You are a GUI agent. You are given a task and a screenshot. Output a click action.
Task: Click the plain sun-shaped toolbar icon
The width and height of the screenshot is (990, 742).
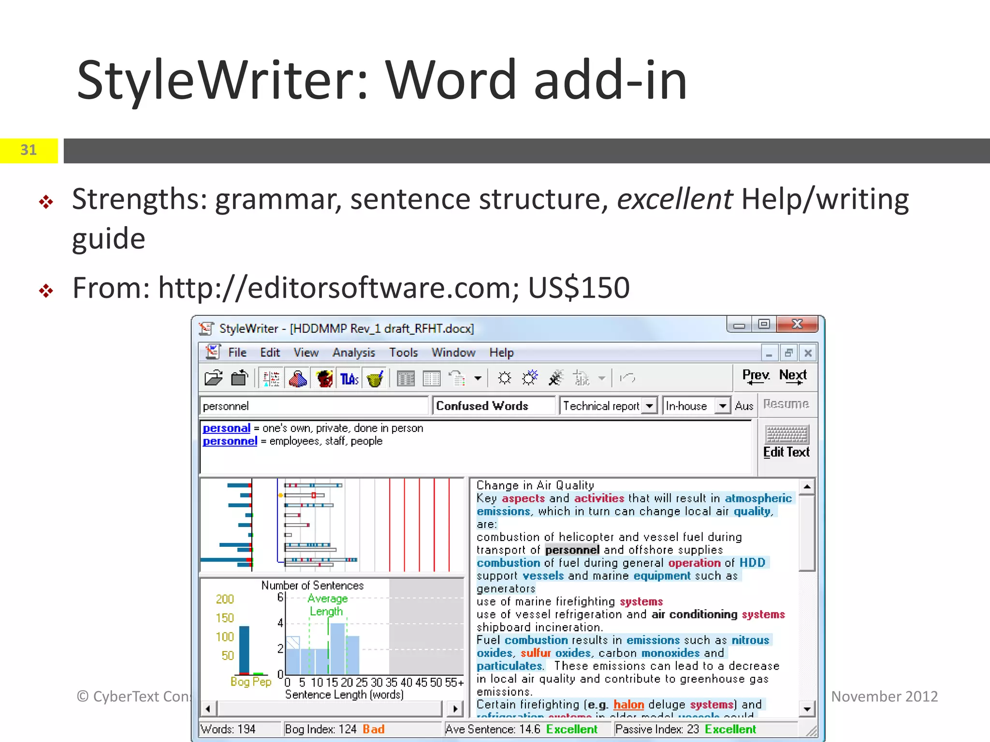pos(504,378)
